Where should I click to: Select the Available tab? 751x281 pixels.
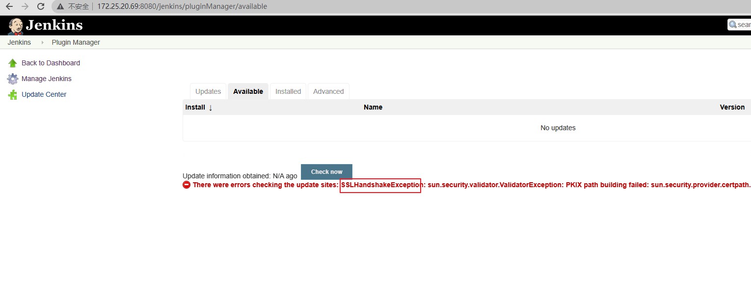pyautogui.click(x=248, y=91)
